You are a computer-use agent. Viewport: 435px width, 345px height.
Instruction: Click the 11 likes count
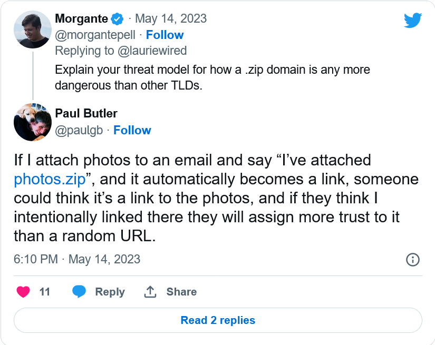(45, 292)
